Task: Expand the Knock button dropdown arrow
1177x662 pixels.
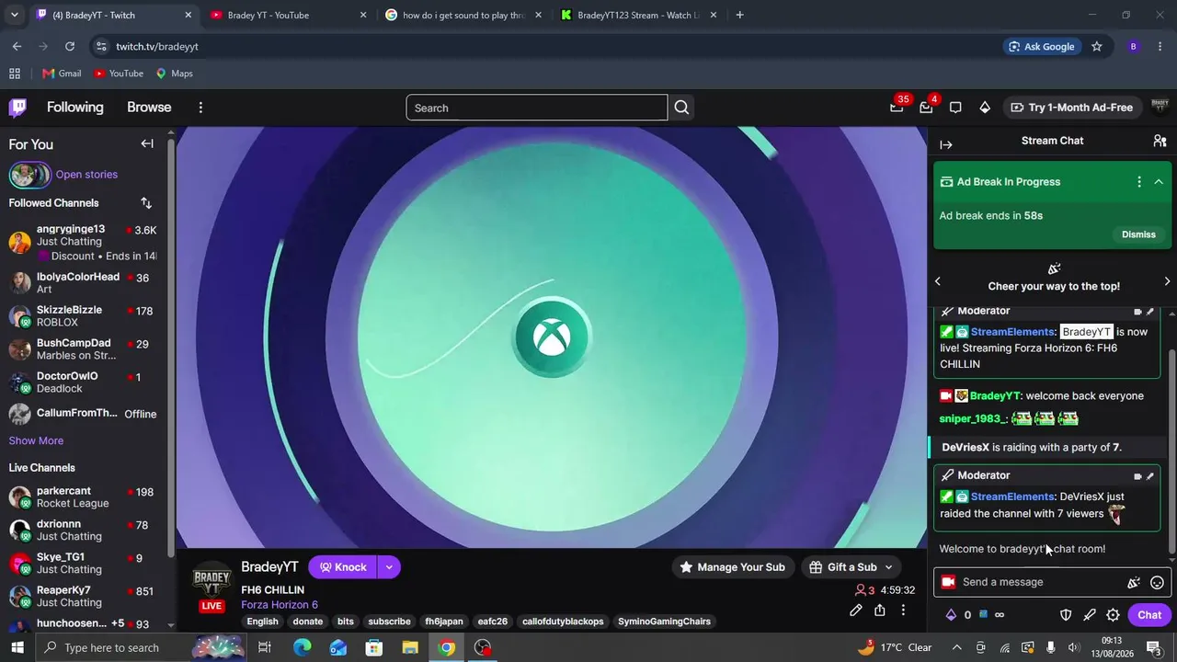Action: [389, 567]
